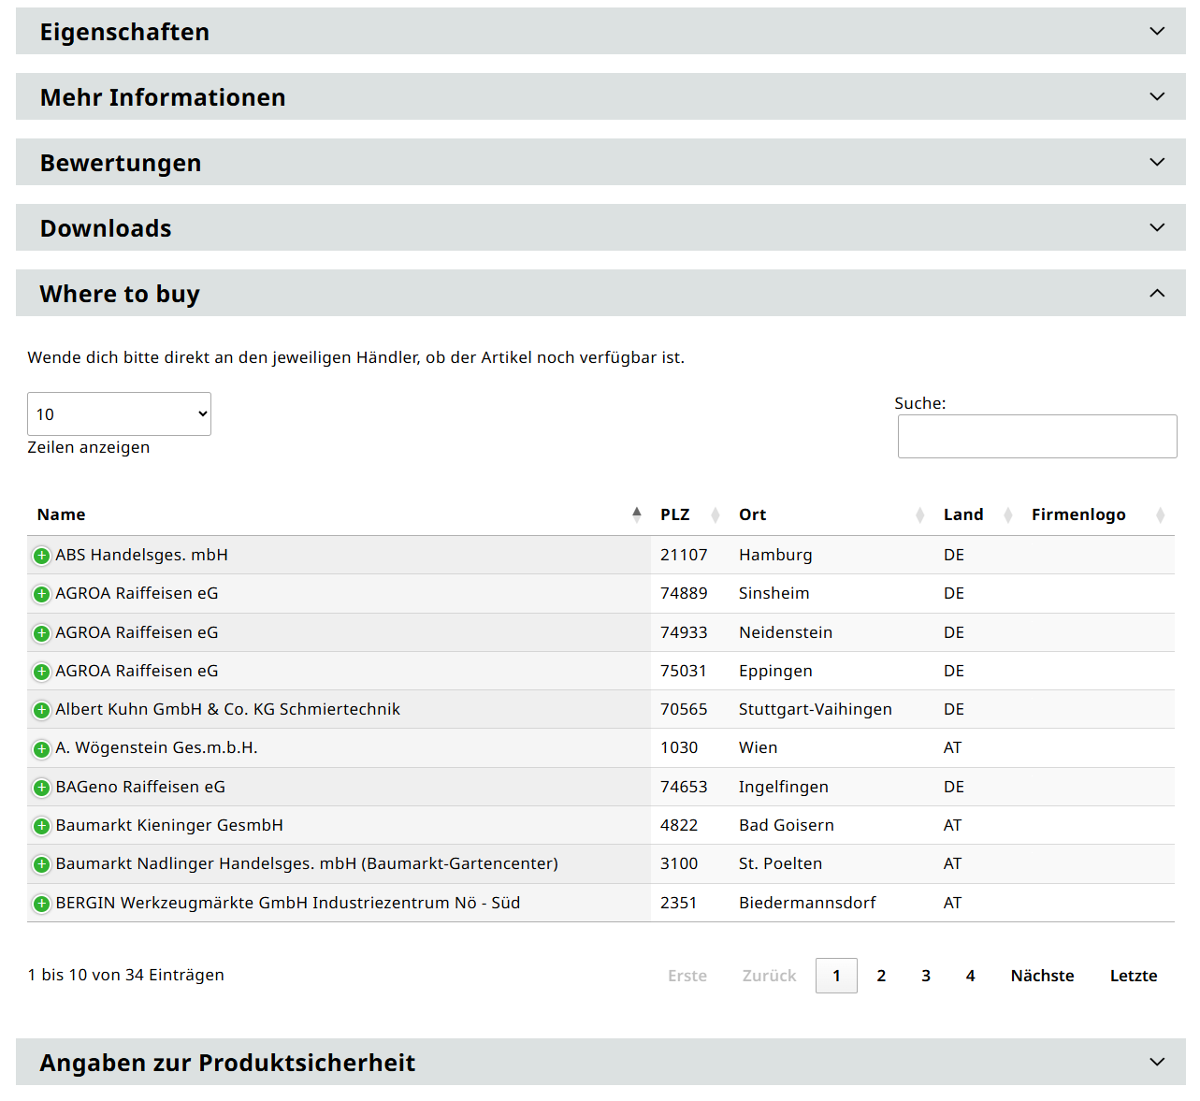
Task: Click postal code 21107
Action: pos(684,555)
